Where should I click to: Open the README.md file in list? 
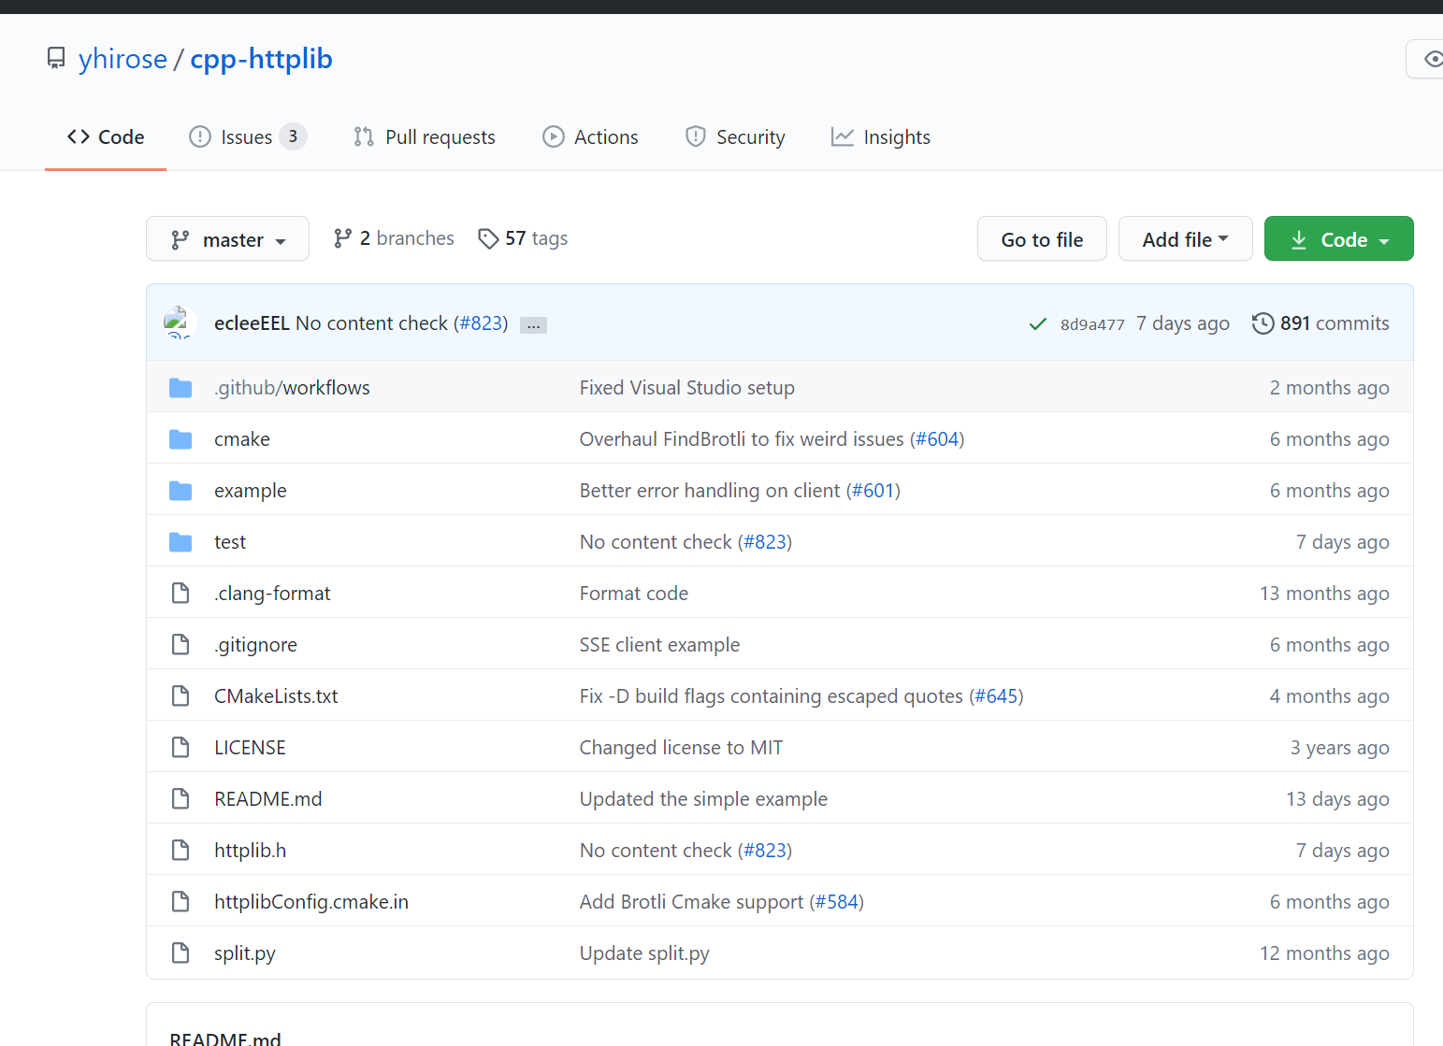coord(268,799)
